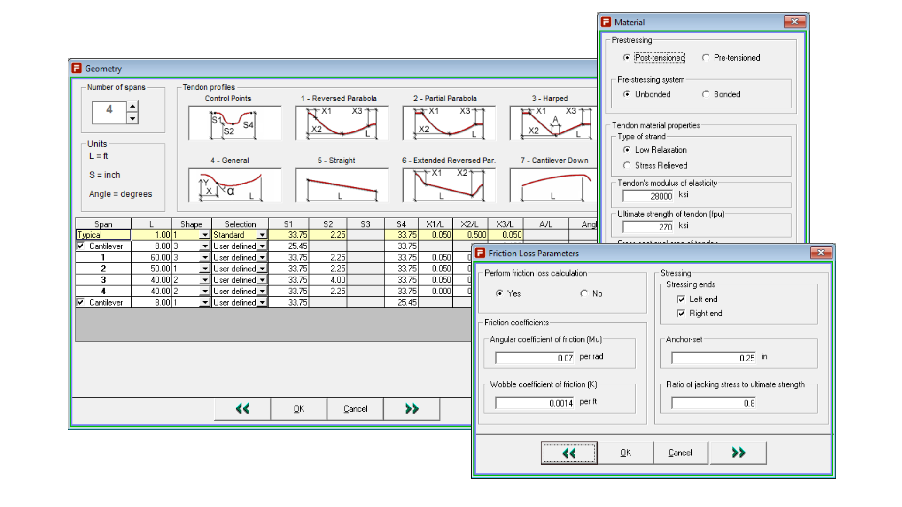This screenshot has height=507, width=902.
Task: Go back in Friction Loss dialog
Action: tap(569, 453)
